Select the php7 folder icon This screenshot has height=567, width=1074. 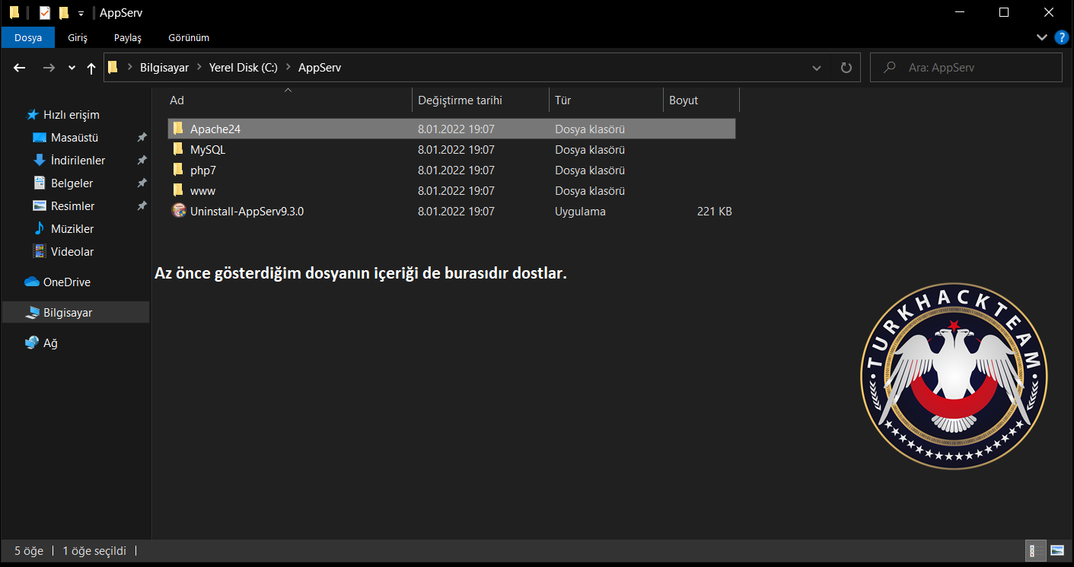point(178,170)
